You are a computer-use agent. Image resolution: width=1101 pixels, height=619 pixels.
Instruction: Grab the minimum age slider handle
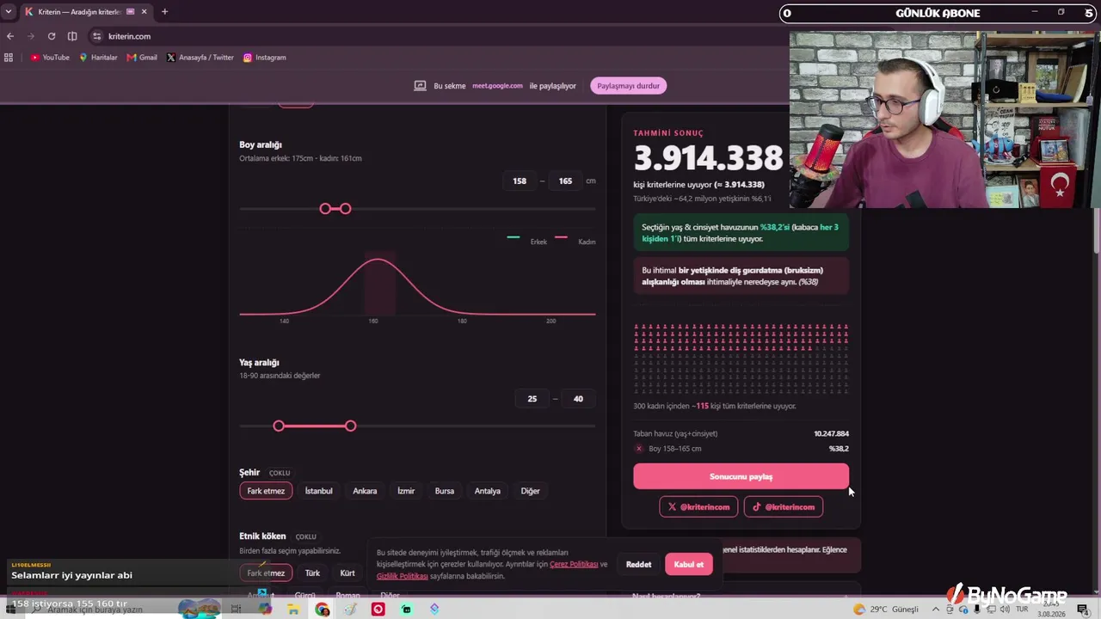[279, 426]
